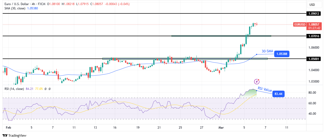Open the USD currency selector
Viewport: 324px width, 140px height.
click(x=312, y=5)
